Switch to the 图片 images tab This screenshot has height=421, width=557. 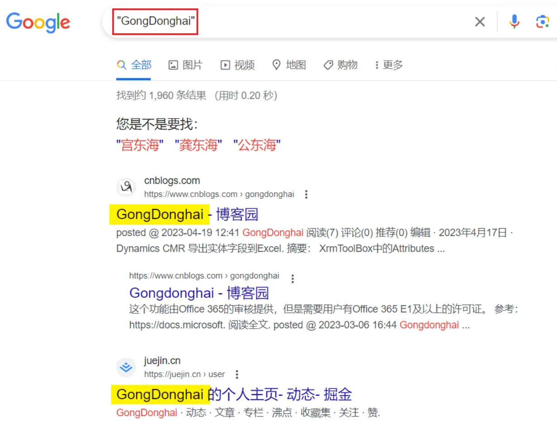[x=186, y=65]
